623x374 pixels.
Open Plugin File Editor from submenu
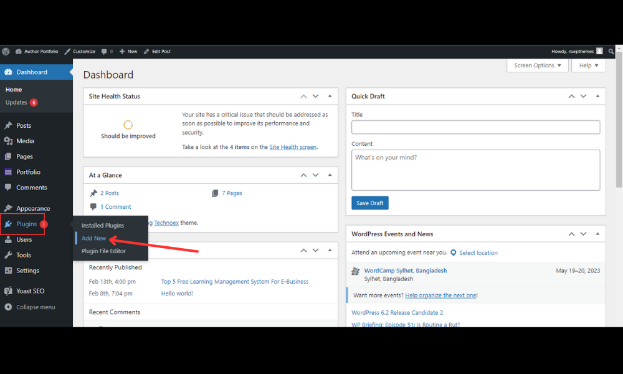point(103,251)
